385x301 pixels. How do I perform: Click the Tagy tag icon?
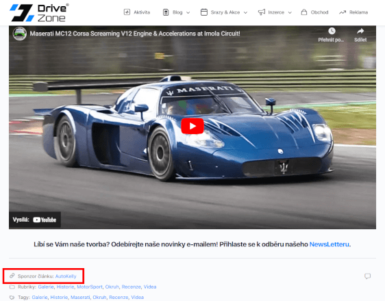(12, 298)
